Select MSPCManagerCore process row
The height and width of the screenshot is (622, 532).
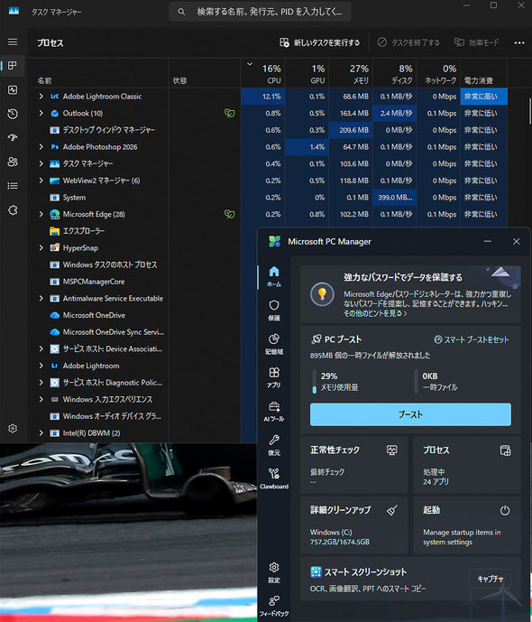(134, 282)
